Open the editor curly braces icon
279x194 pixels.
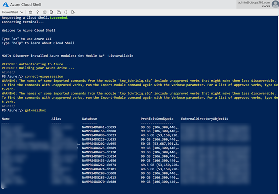pyautogui.click(x=66, y=12)
